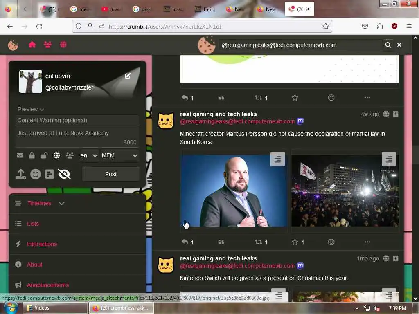This screenshot has height=314, width=419.
Task: Expand the Preview section in composer
Action: [30, 109]
